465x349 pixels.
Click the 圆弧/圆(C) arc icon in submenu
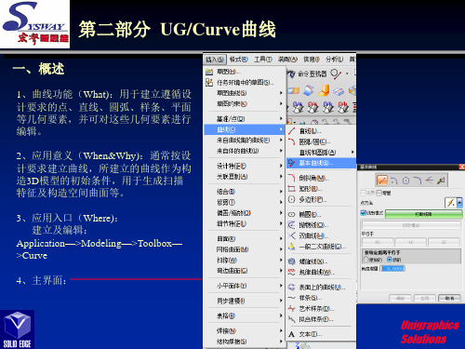[x=291, y=141]
